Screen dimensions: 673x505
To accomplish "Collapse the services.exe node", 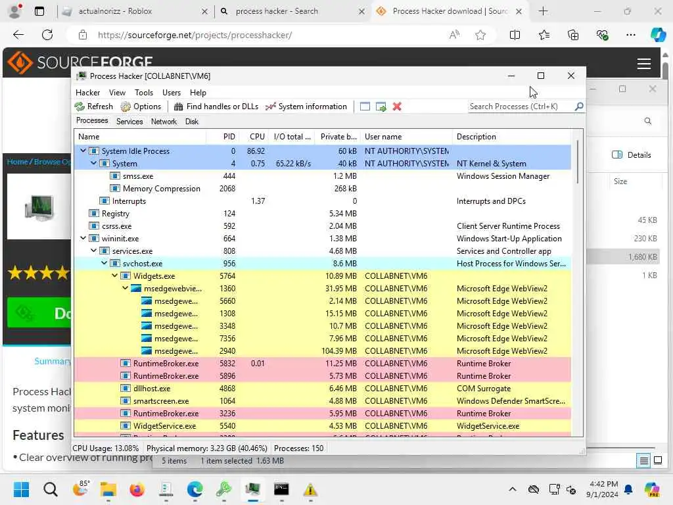I will point(93,251).
